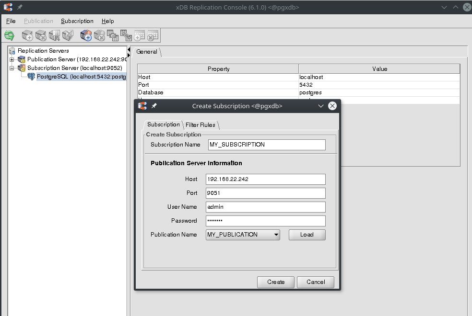Click the 'localhost' value cell
This screenshot has height=316, width=472.
point(379,77)
